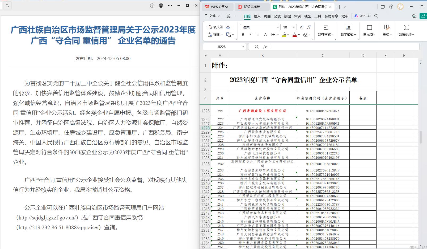
Task: Toggle Underline formatting
Action: pos(258,35)
